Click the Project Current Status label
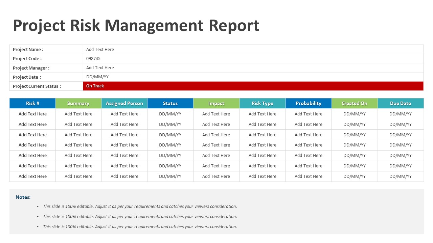This screenshot has width=433, height=243. coord(37,86)
